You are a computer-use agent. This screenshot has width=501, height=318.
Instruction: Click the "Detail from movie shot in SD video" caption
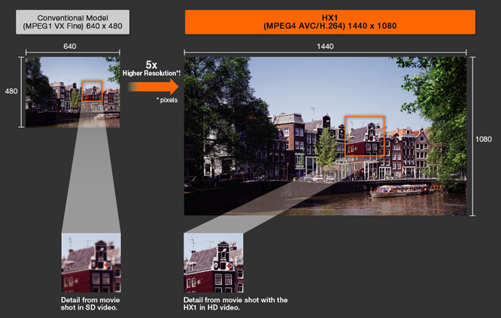[90, 303]
